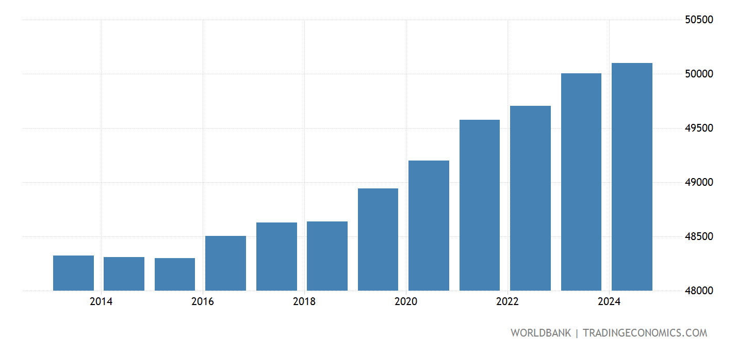The height and width of the screenshot is (351, 753).
Task: Click the bar immediately right of 2020 gridline
Action: point(429,225)
